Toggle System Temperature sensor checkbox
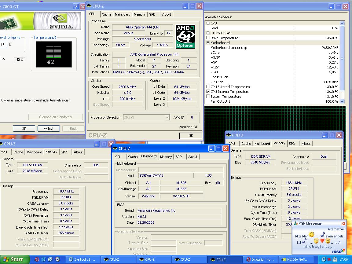The width and height of the screenshot is (352, 264). pyautogui.click(x=208, y=97)
